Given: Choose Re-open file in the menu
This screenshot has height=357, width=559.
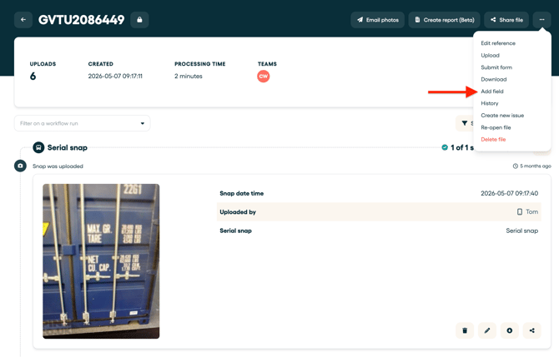Looking at the screenshot, I should click(x=496, y=127).
